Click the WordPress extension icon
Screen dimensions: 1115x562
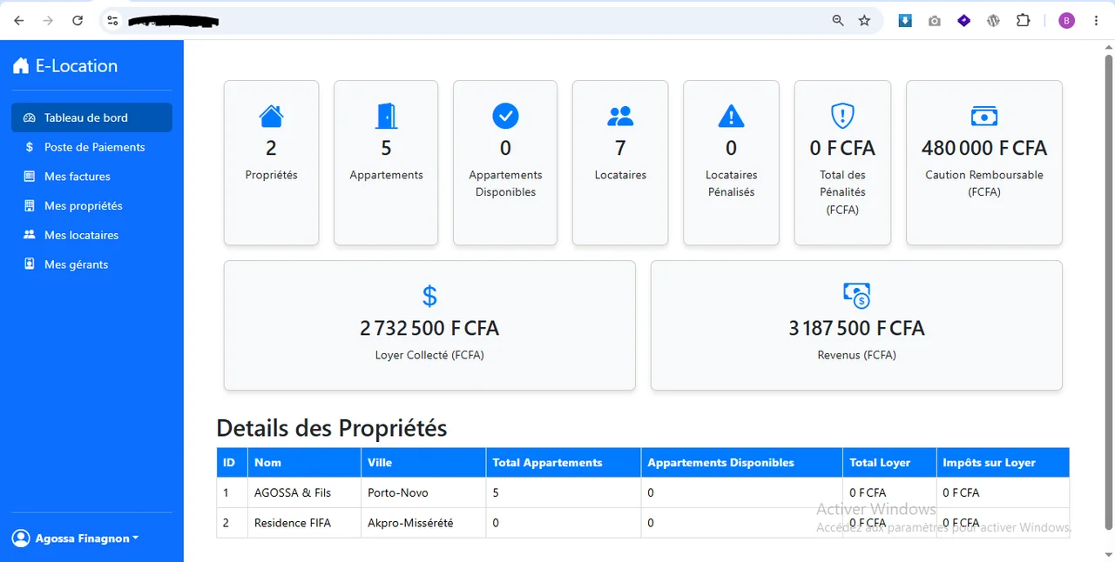click(993, 21)
